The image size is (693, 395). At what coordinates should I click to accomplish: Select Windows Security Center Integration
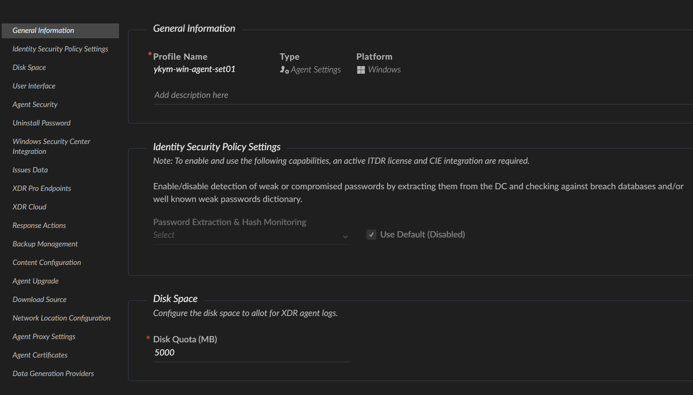[51, 146]
